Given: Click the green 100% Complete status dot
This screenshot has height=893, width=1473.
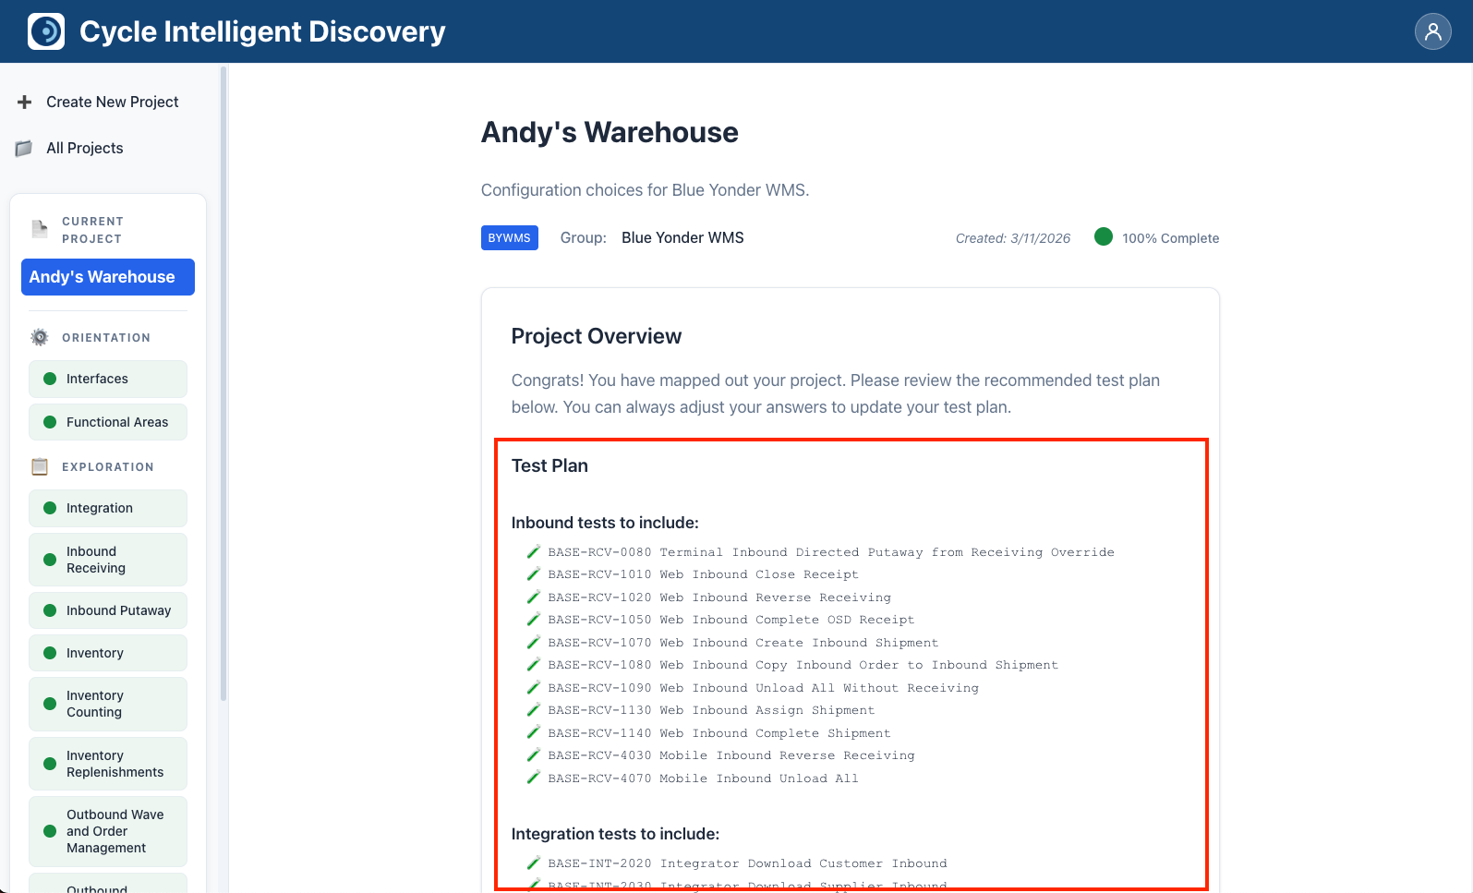Looking at the screenshot, I should [x=1103, y=236].
